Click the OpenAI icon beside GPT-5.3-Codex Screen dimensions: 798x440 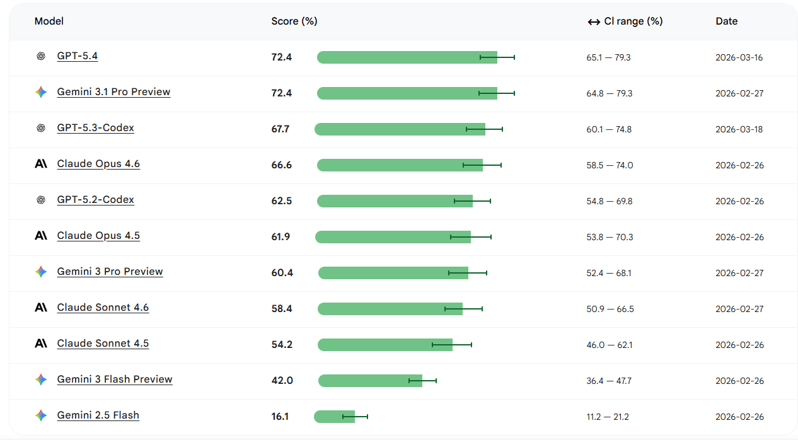pyautogui.click(x=41, y=128)
